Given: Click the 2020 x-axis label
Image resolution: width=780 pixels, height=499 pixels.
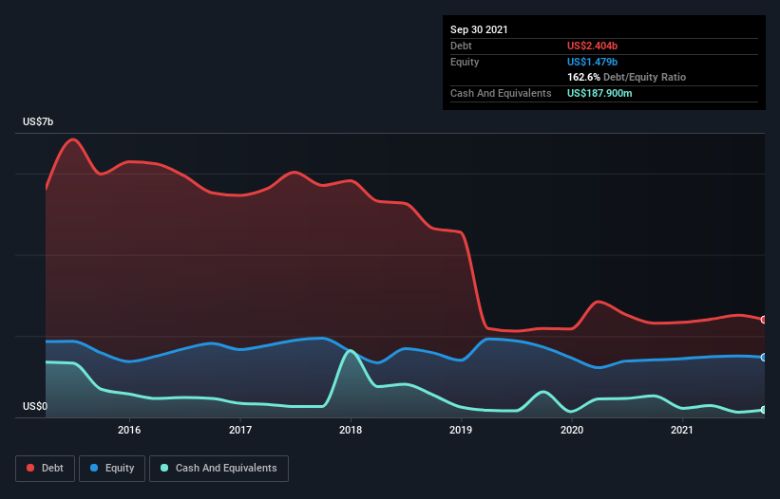Looking at the screenshot, I should (x=572, y=430).
